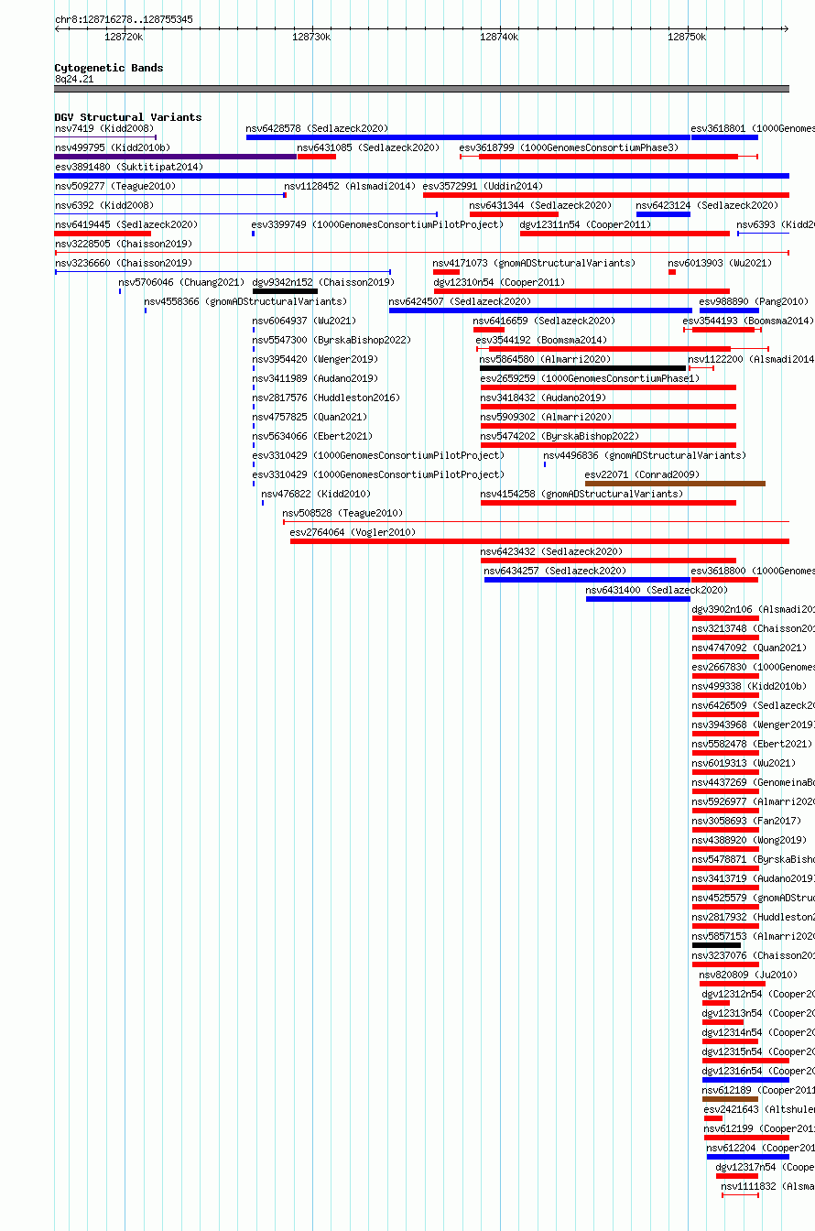This screenshot has width=815, height=1231.
Task: Select the black bar under dgv9342n152
Action: [285, 291]
